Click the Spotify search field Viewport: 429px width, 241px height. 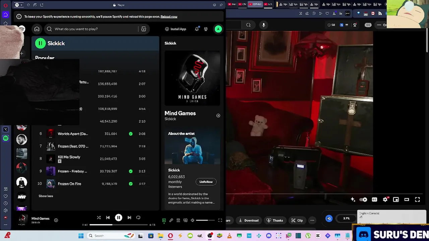pyautogui.click(x=97, y=29)
